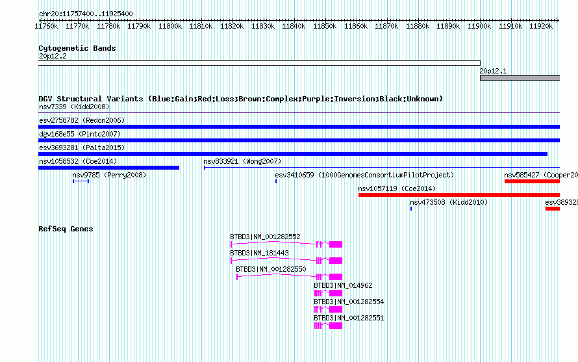The image size is (578, 362).
Task: Click the BTBD3 NM_001282552 gene model glyph
Action: pos(286,244)
